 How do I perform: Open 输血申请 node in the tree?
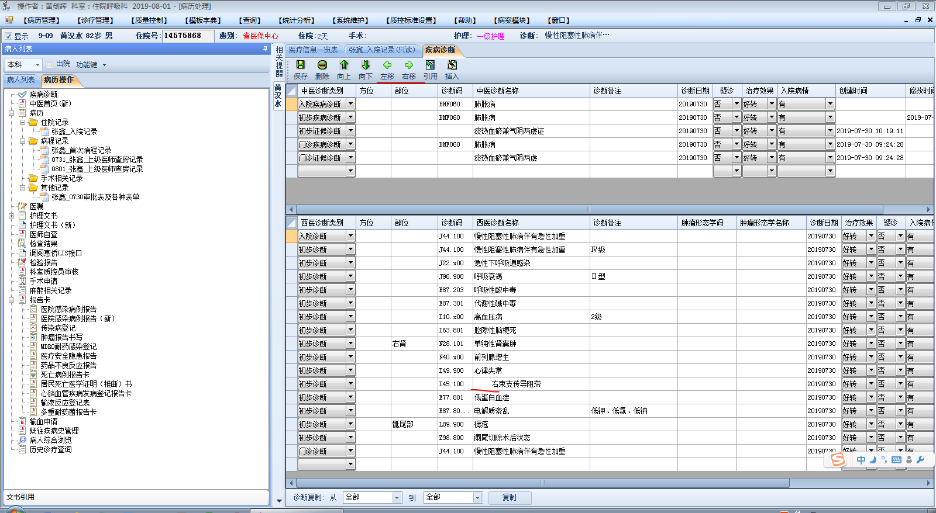43,421
